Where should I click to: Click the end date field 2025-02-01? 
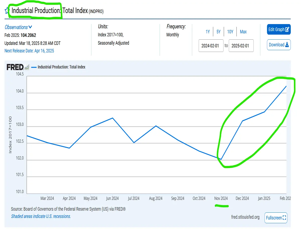click(x=241, y=46)
